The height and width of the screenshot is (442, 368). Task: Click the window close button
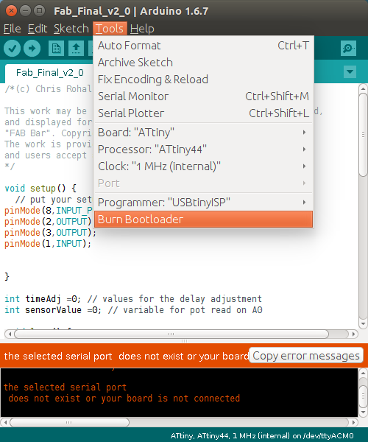point(11,11)
